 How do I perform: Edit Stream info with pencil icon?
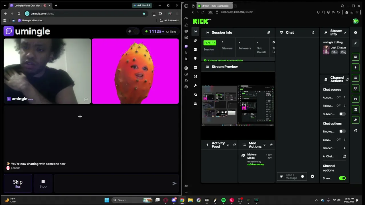[x=345, y=32]
